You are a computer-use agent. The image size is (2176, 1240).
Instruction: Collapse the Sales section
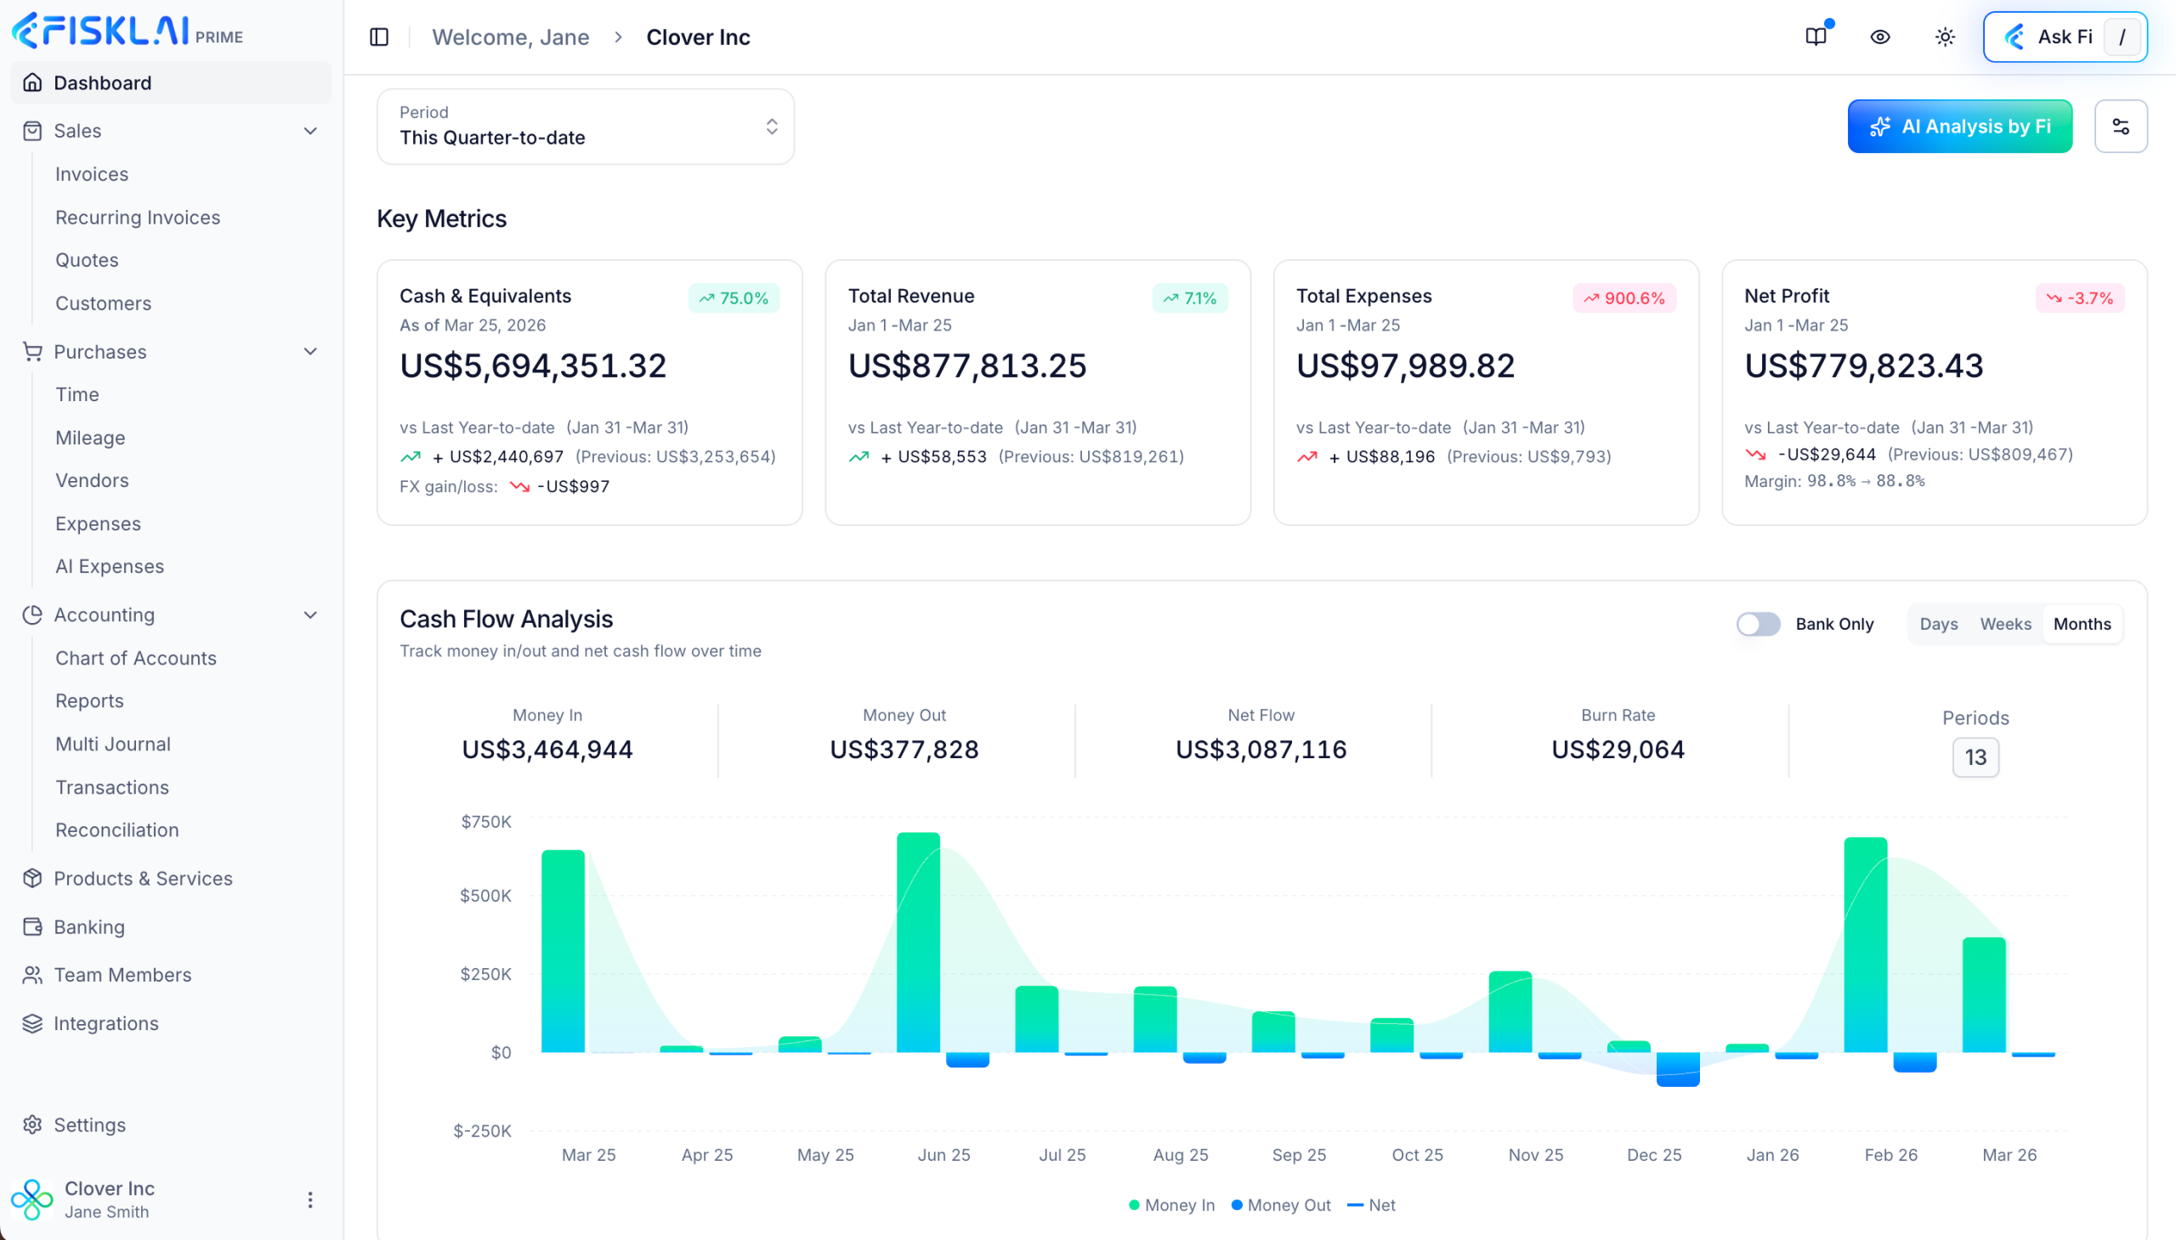pyautogui.click(x=310, y=130)
